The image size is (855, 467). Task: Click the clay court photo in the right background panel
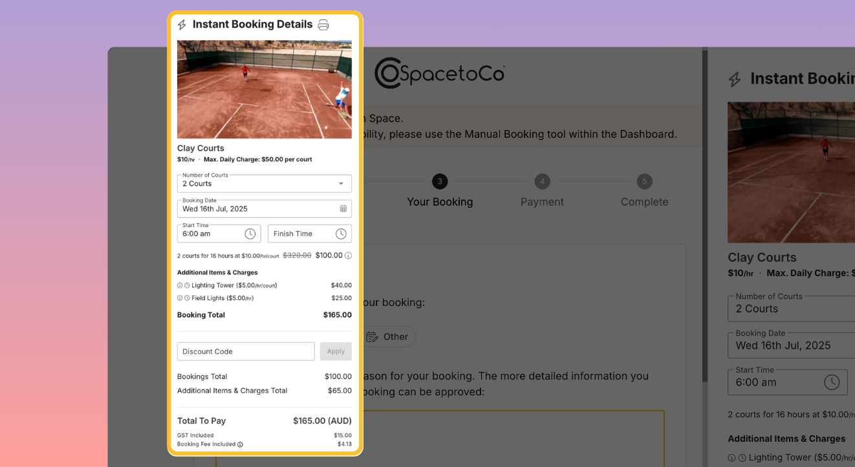pyautogui.click(x=792, y=172)
